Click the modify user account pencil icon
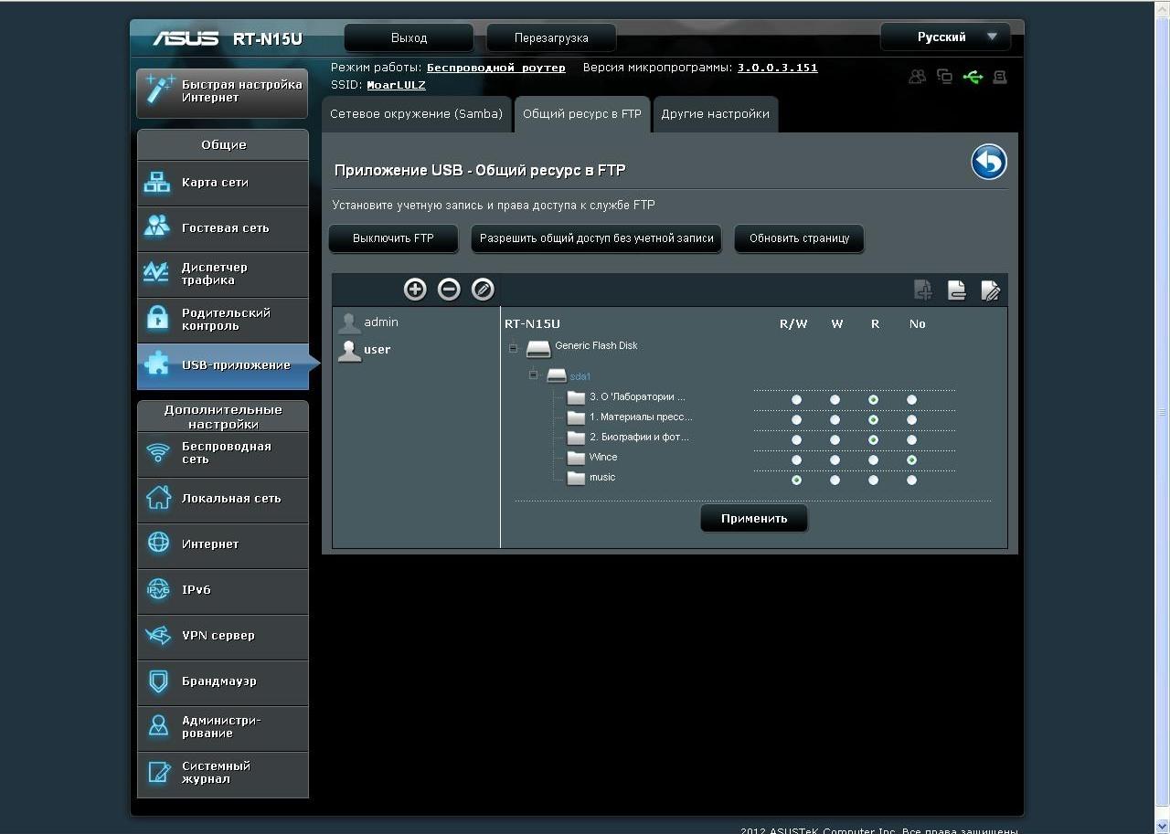Screen dimensions: 1170x834 pyautogui.click(x=483, y=290)
